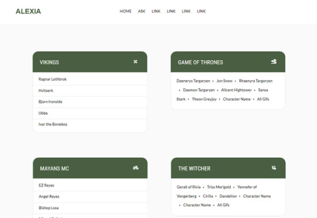Go to the HOME navigation link
Viewport: 317px width, 218px height.
point(126,11)
